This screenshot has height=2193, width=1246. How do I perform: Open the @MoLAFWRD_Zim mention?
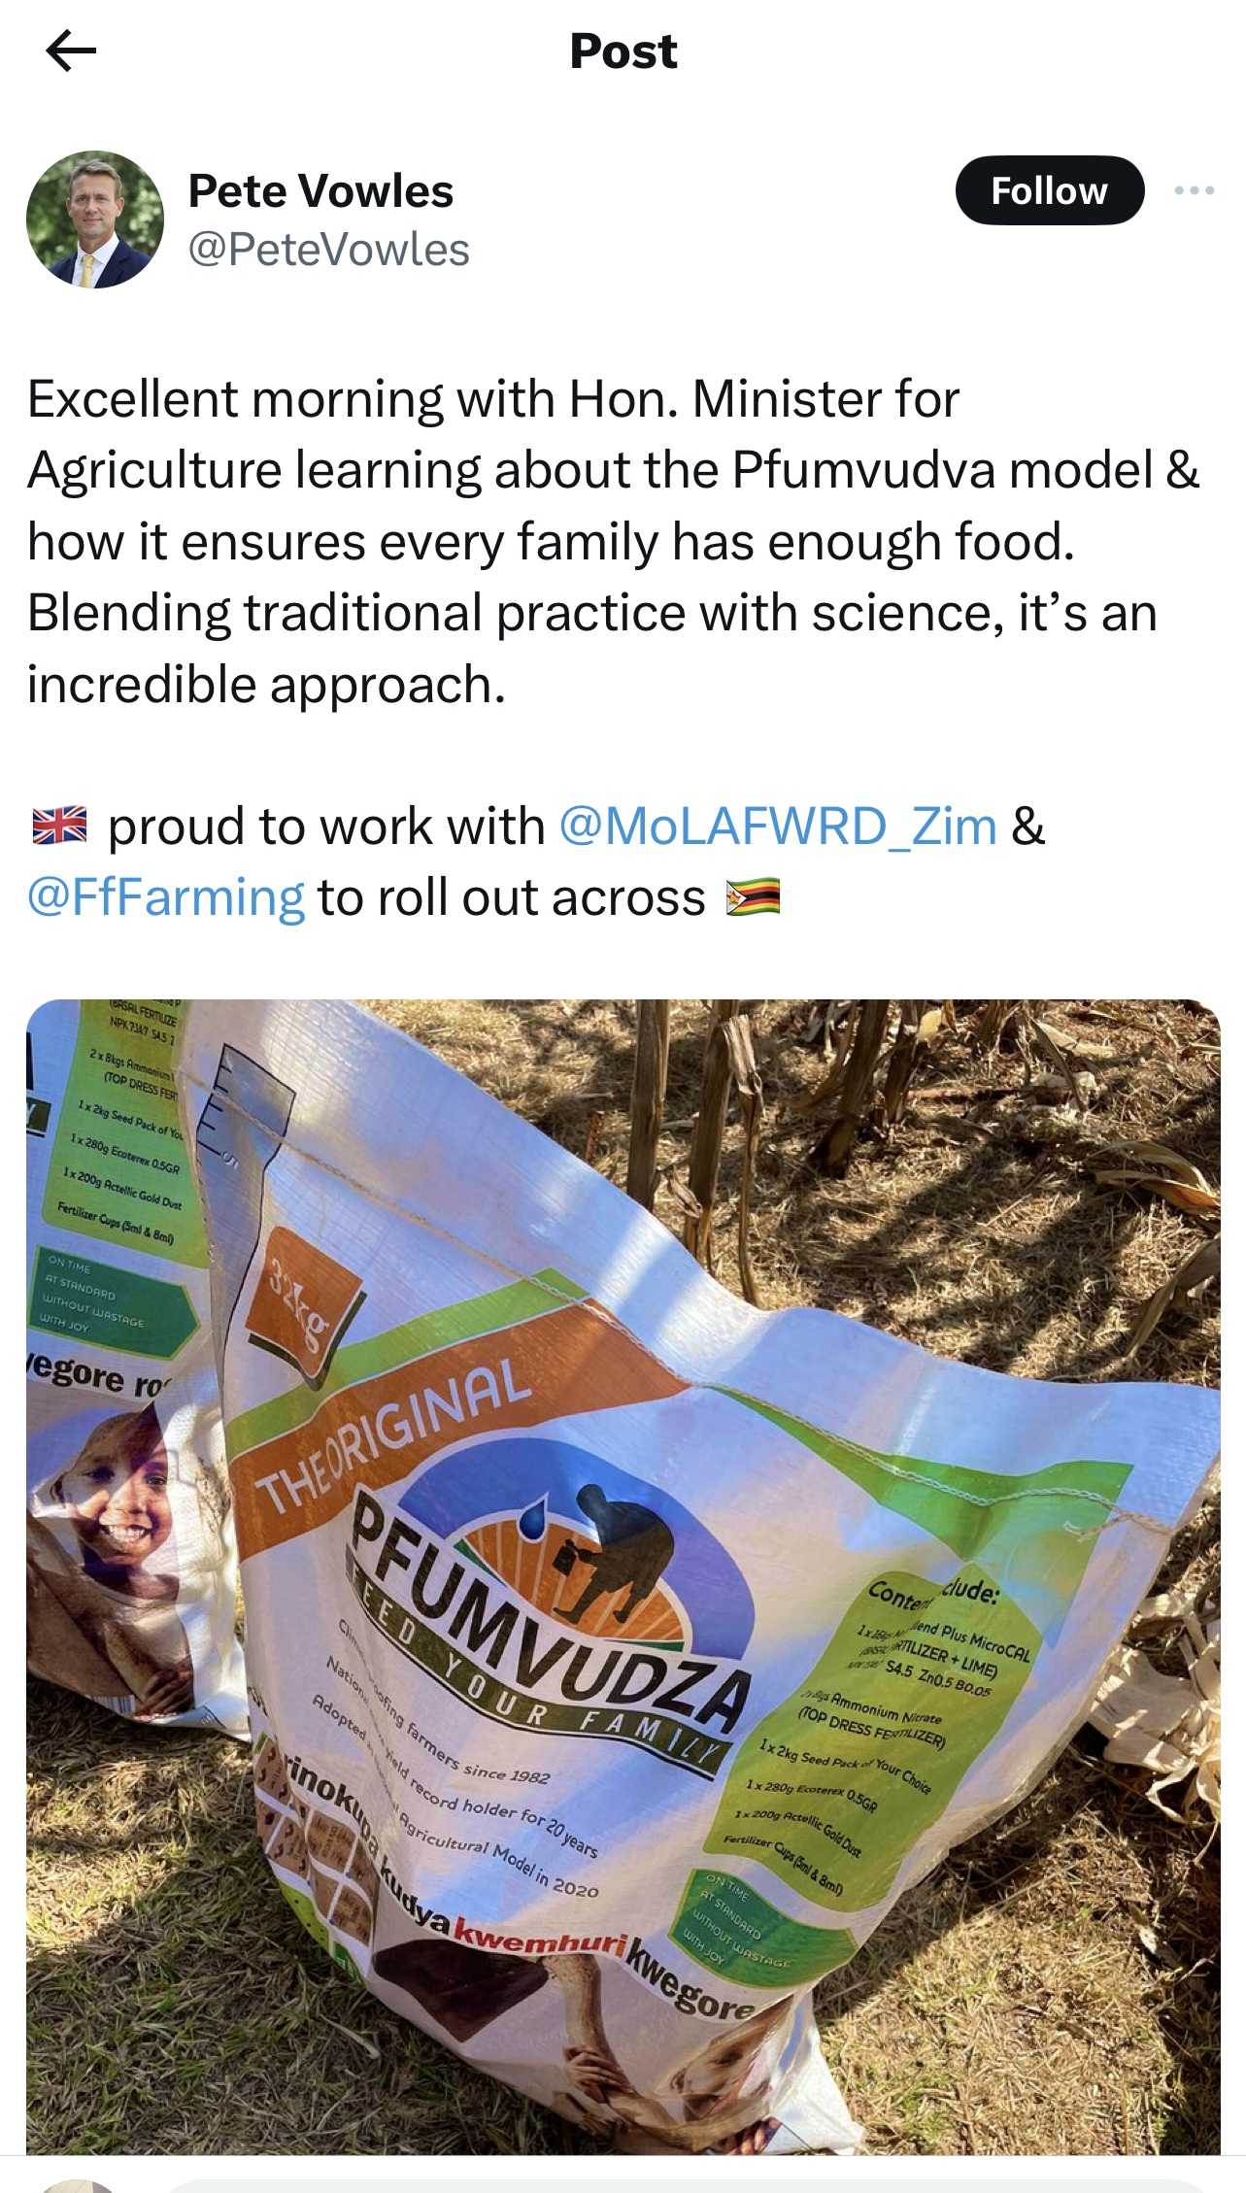777,827
